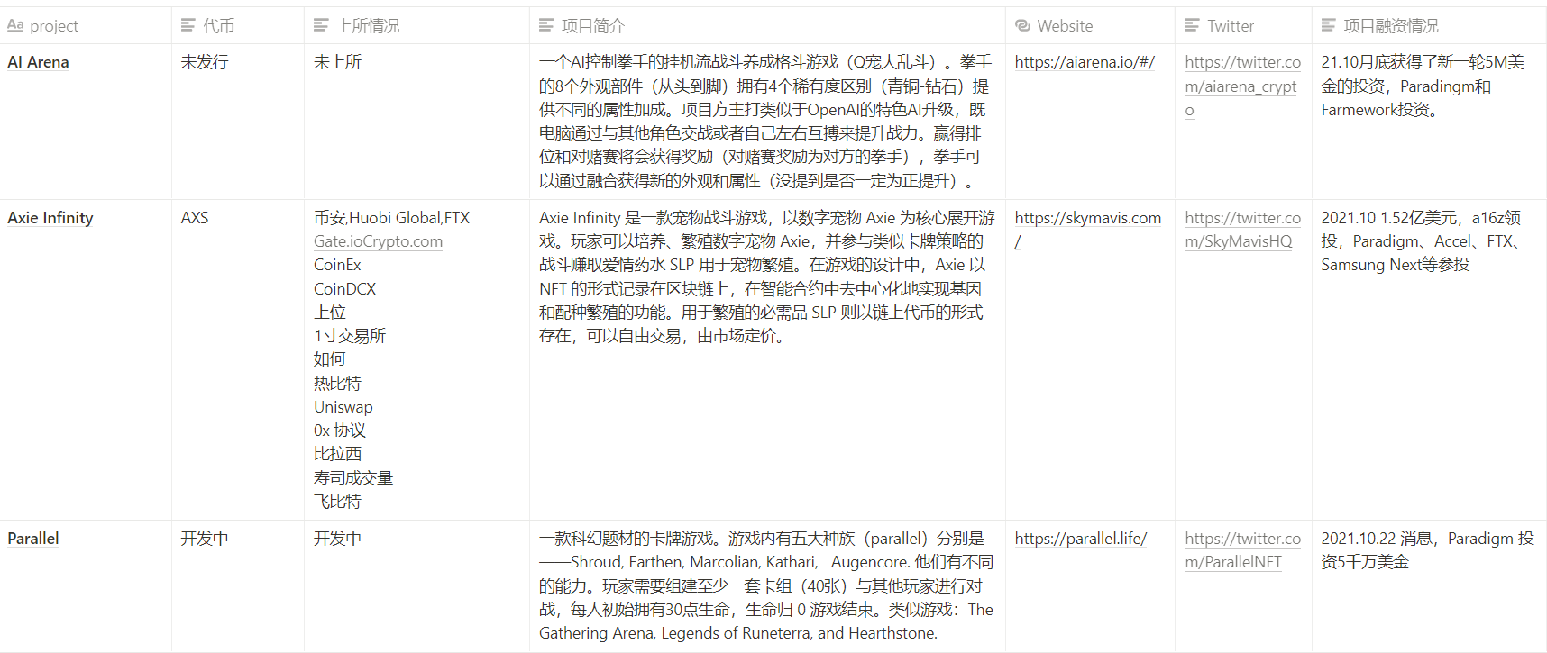
Task: Click the CoinDCX exchange entry
Action: (x=344, y=289)
